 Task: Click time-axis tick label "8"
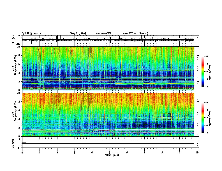pos(162,153)
